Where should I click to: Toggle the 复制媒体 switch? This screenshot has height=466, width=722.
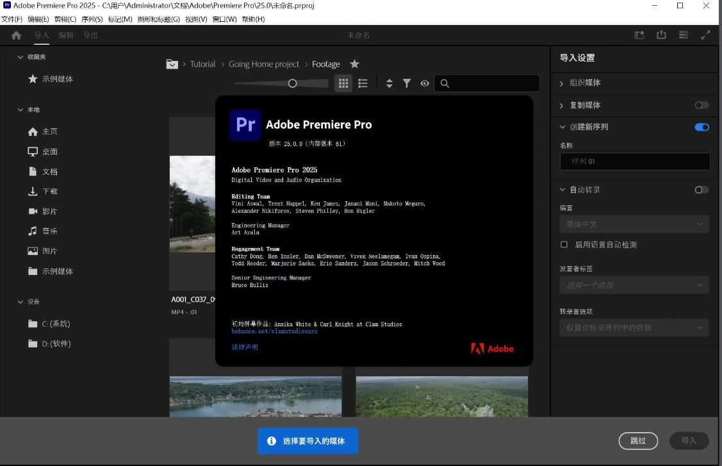pyautogui.click(x=701, y=105)
